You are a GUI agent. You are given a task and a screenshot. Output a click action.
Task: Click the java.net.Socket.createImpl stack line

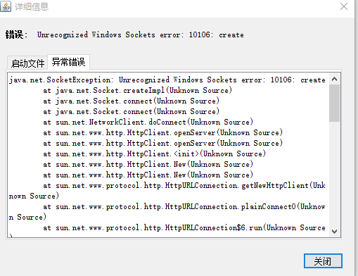(138, 91)
